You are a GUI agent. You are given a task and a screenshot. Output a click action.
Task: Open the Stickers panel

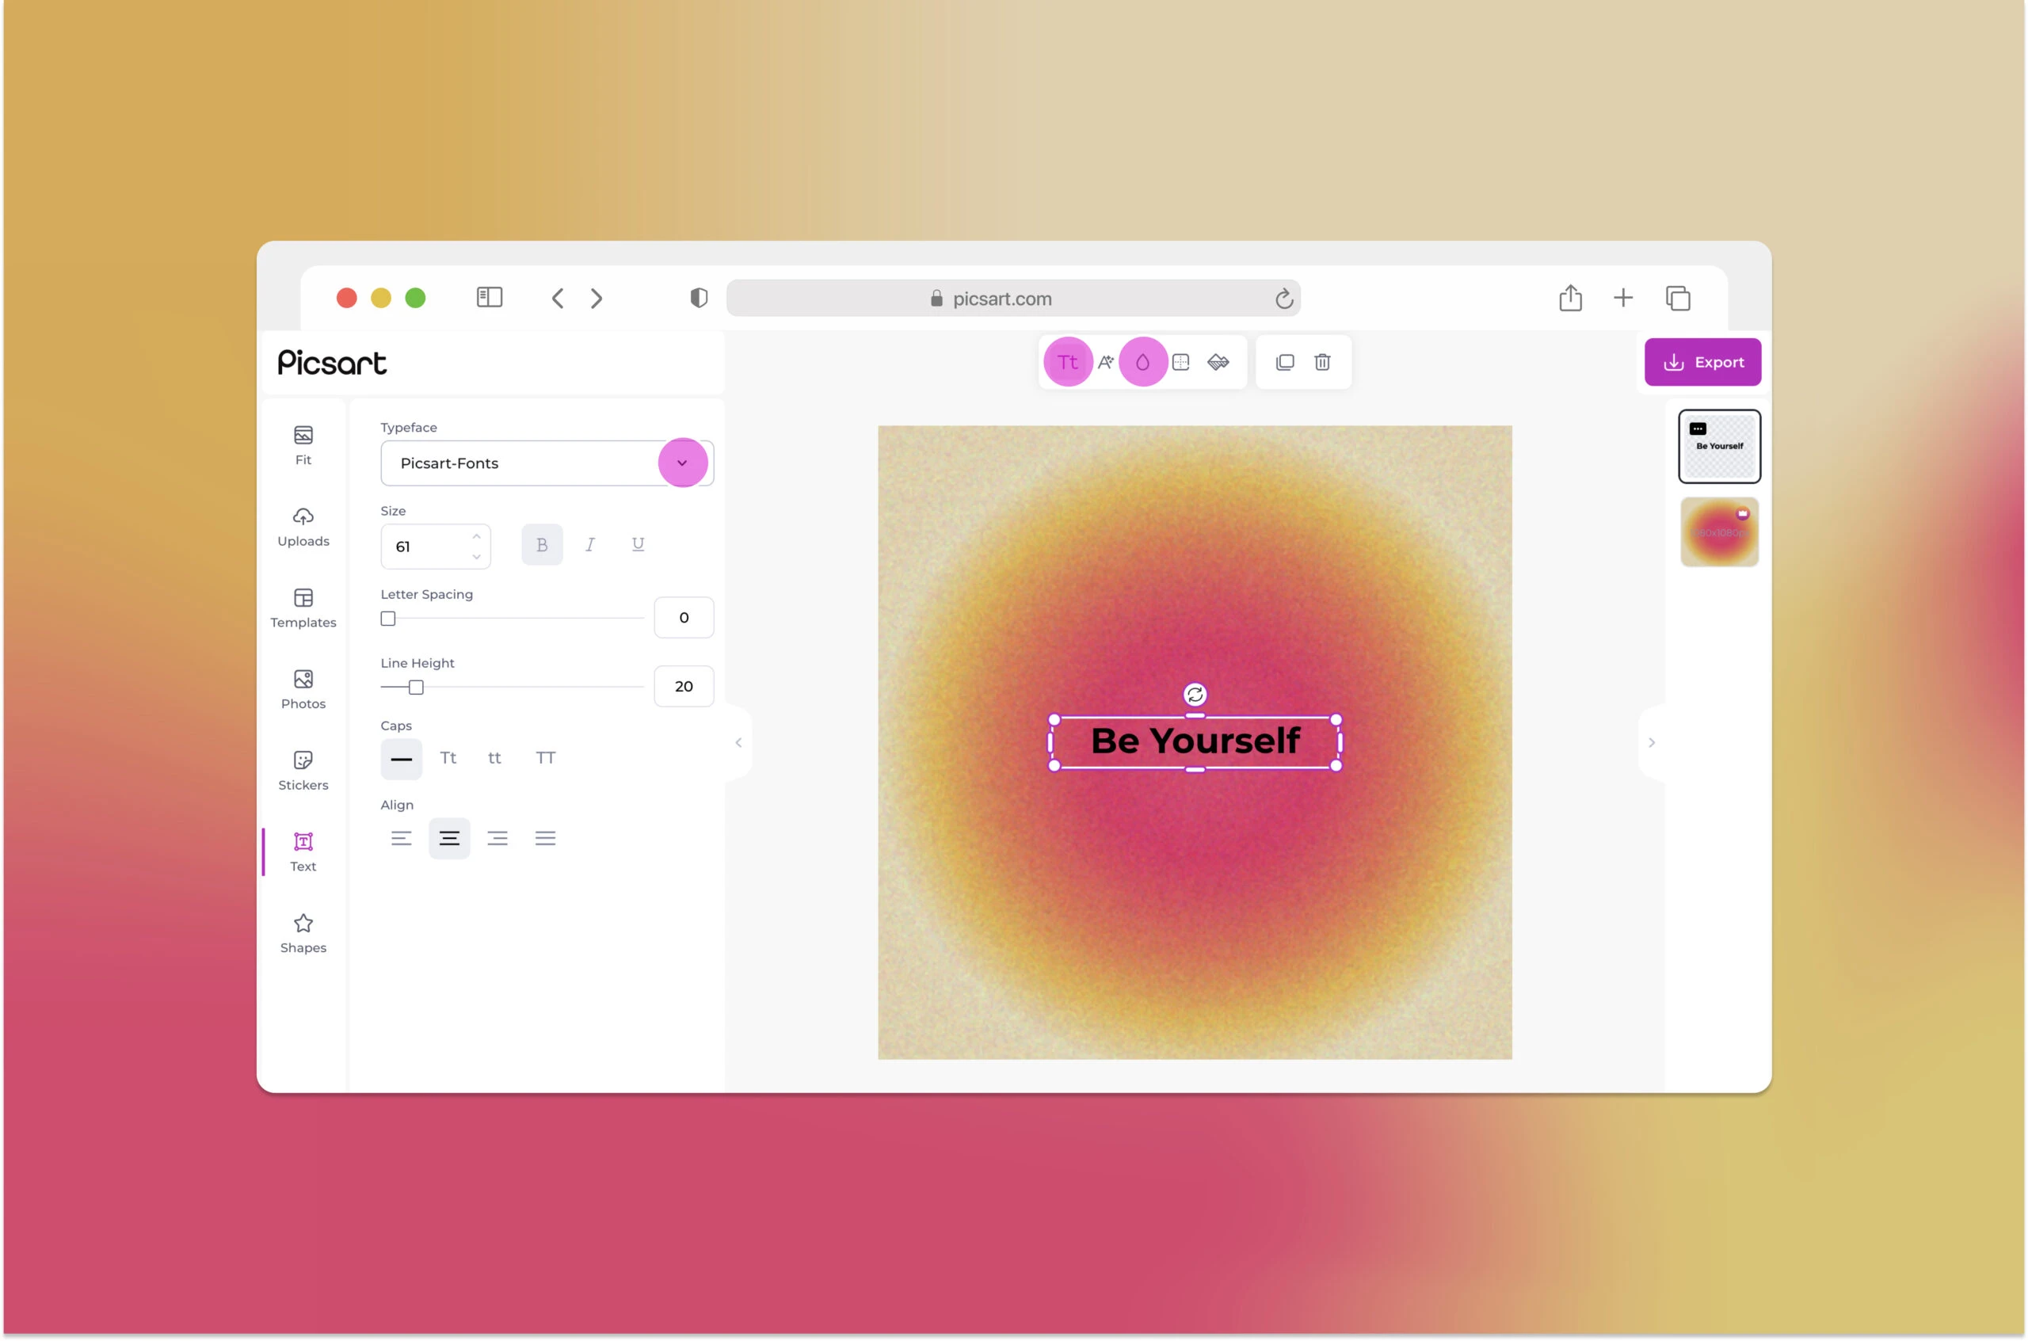coord(303,769)
